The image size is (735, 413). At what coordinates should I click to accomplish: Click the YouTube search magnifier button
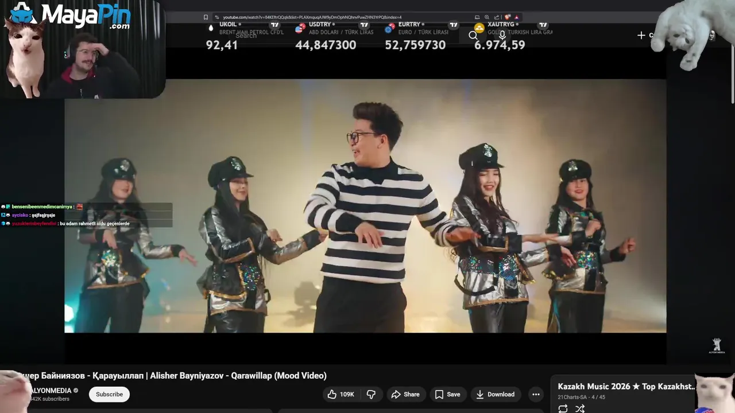coord(473,36)
